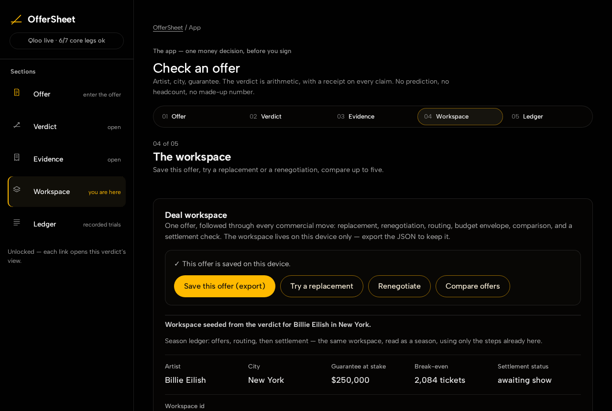Click the Ledger lines icon in sidebar

point(17,222)
